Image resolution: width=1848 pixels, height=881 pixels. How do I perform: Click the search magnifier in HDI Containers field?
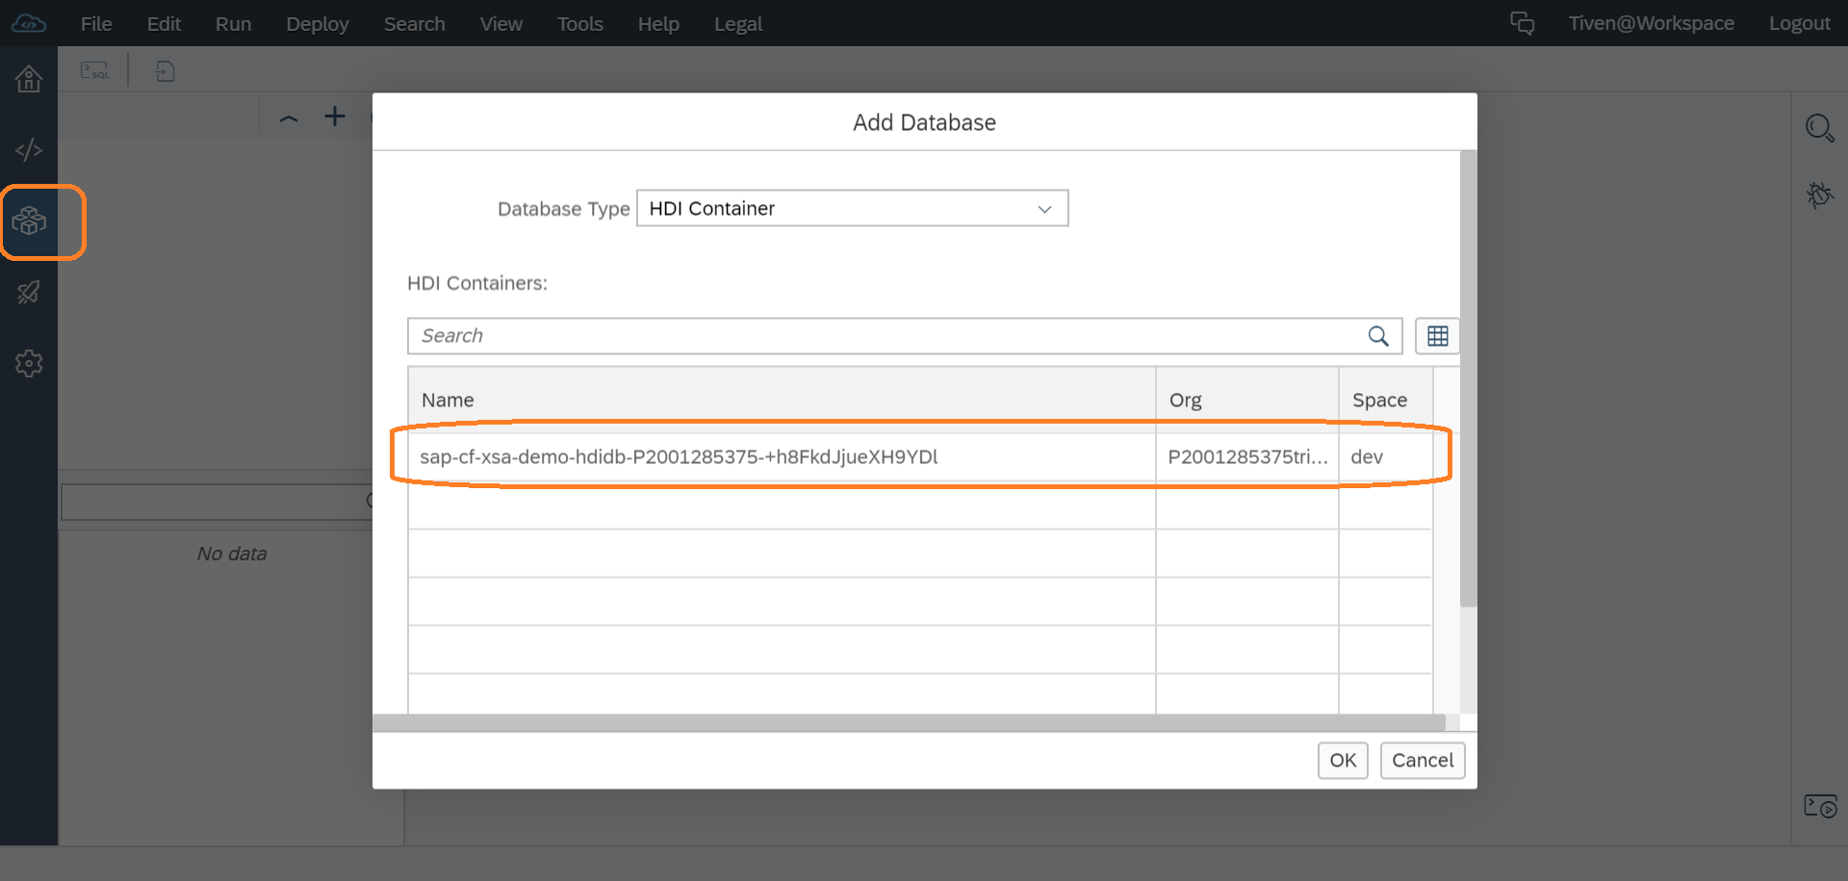click(x=1378, y=336)
